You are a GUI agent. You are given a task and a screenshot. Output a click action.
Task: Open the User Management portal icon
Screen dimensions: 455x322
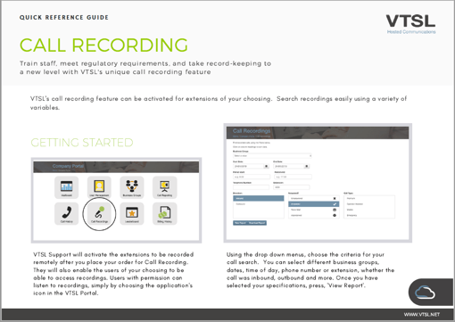(99, 187)
